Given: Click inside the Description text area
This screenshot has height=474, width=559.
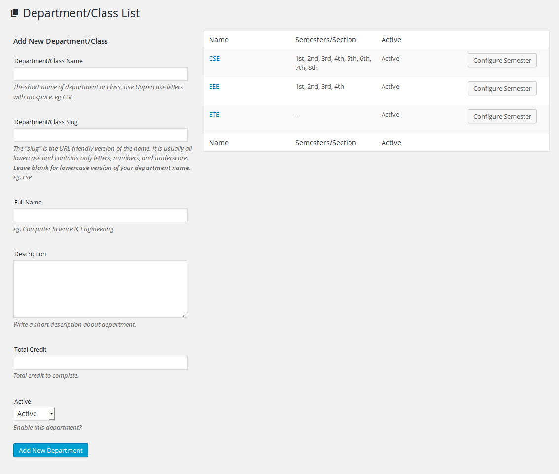Looking at the screenshot, I should 100,289.
